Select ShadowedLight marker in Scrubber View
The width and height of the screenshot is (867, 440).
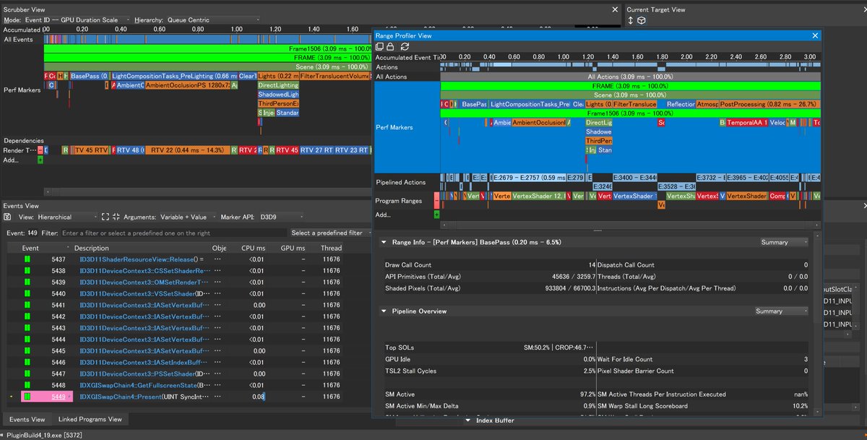tap(278, 95)
